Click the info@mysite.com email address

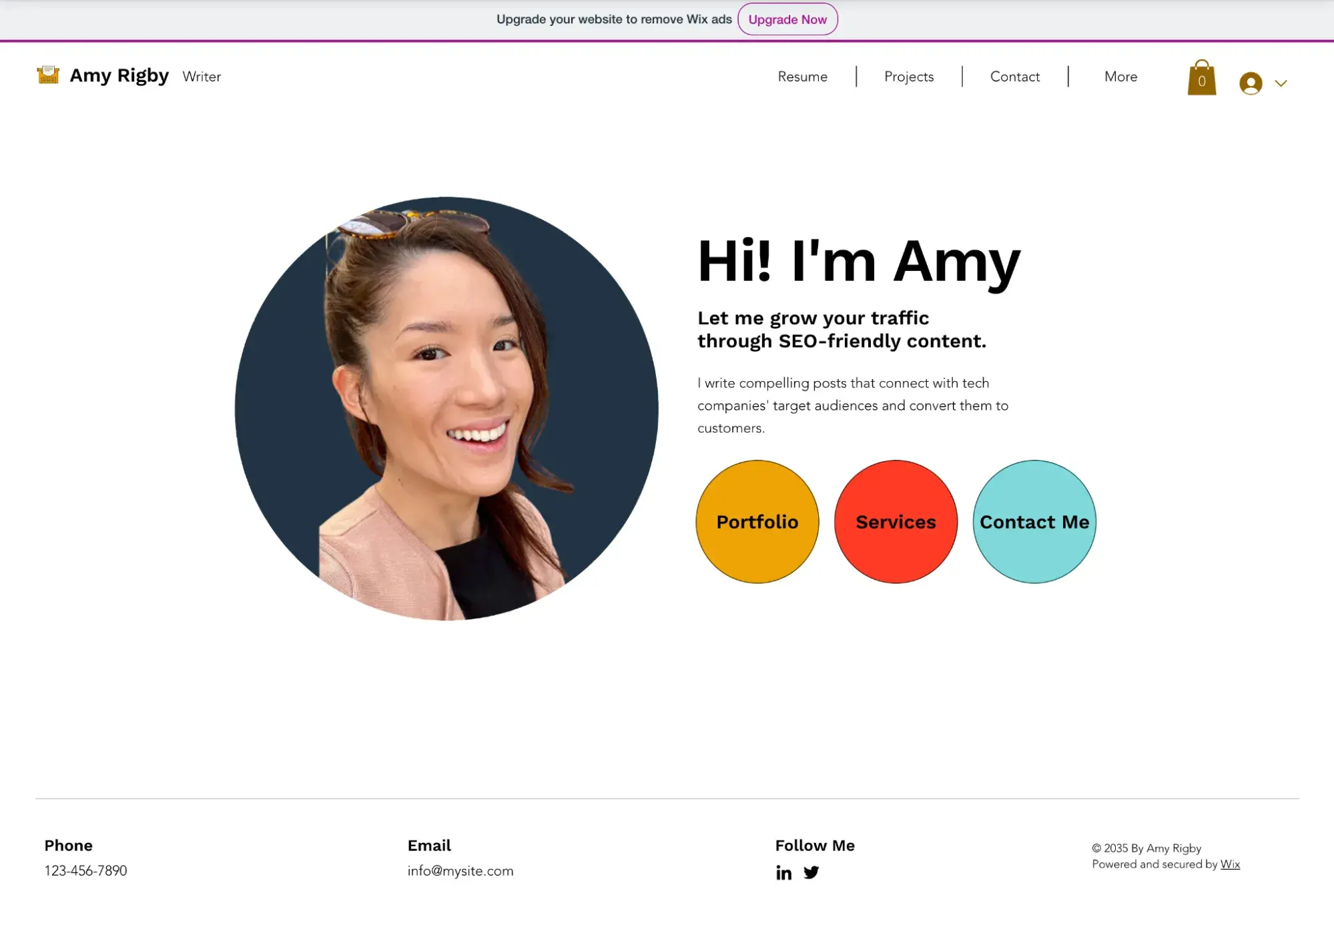pyautogui.click(x=460, y=871)
